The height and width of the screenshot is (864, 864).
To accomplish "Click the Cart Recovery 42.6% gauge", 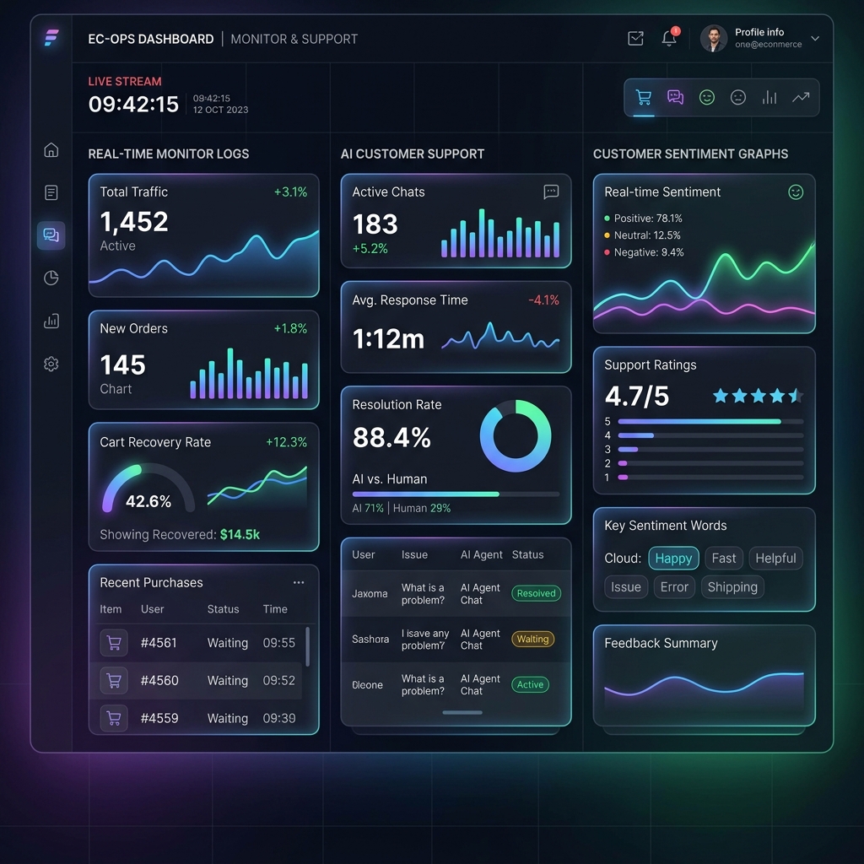I will 148,489.
